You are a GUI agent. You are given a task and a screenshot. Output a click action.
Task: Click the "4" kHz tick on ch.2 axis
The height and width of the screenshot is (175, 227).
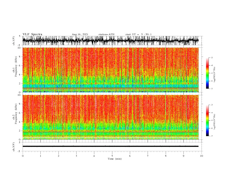pyautogui.click(x=20, y=122)
